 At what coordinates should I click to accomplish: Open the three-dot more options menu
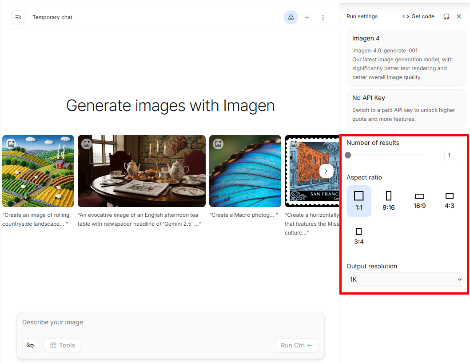[323, 17]
